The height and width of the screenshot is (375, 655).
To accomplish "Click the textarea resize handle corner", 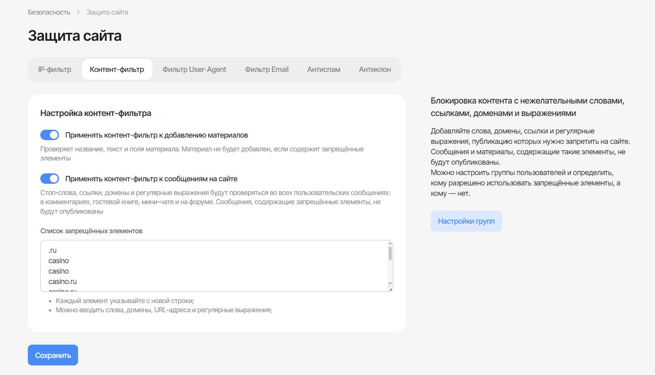I will [390, 289].
